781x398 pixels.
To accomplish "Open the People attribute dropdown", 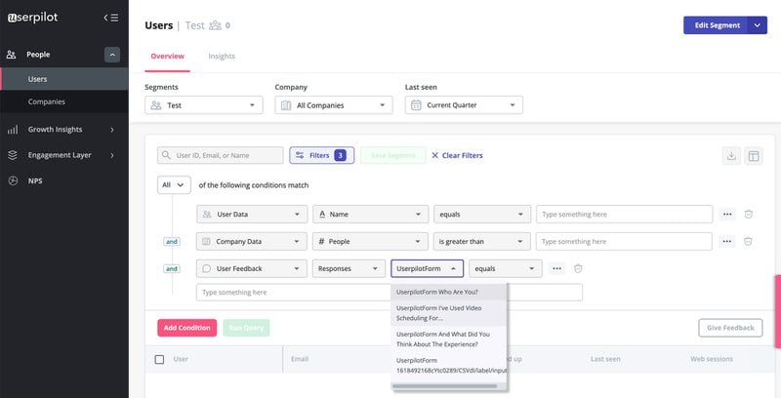I will [371, 242].
